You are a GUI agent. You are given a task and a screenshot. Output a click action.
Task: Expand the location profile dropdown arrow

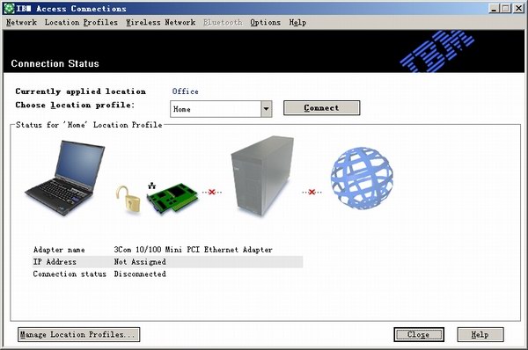267,109
